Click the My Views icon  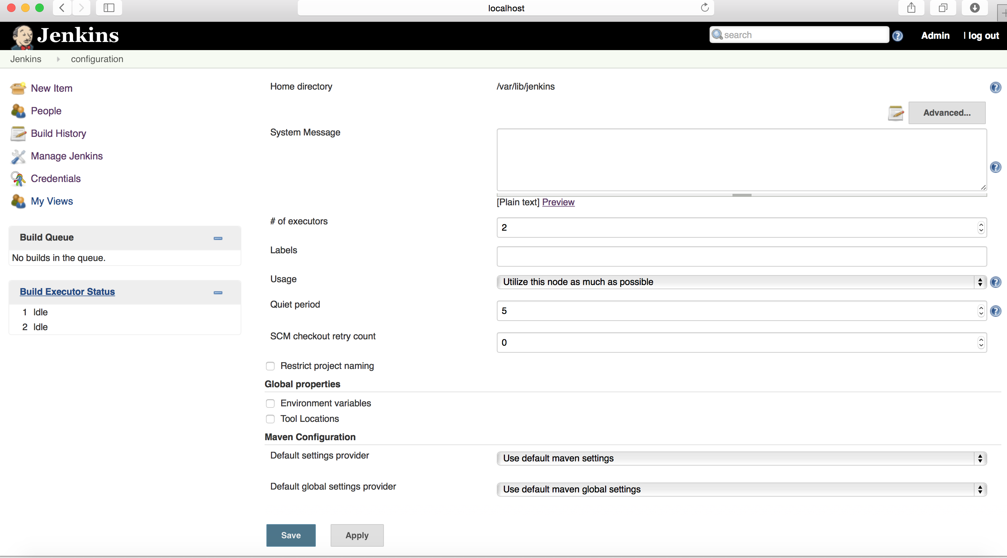coord(18,201)
